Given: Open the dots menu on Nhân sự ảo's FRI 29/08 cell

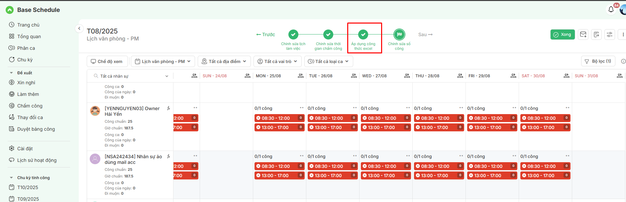Looking at the screenshot, I should (x=514, y=156).
